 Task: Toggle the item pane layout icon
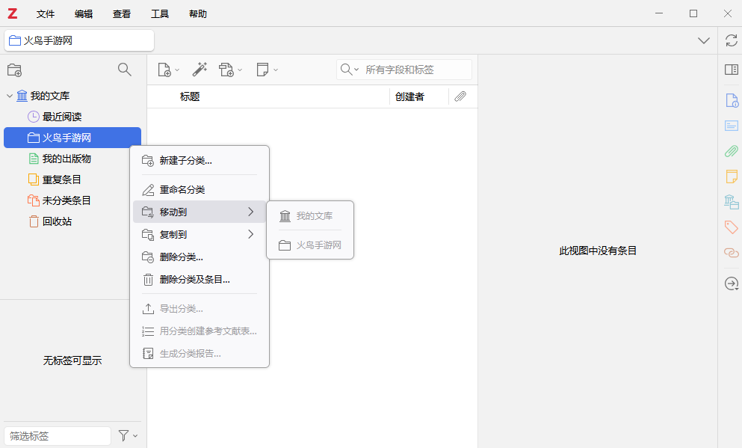click(731, 70)
